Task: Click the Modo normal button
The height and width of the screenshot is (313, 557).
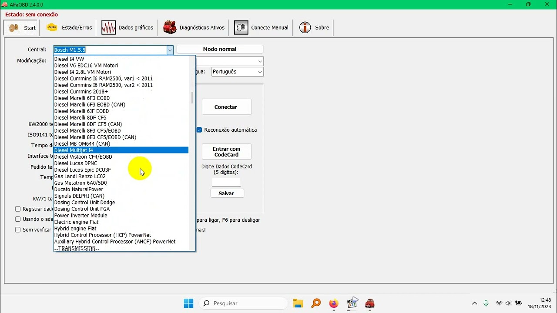Action: [220, 49]
